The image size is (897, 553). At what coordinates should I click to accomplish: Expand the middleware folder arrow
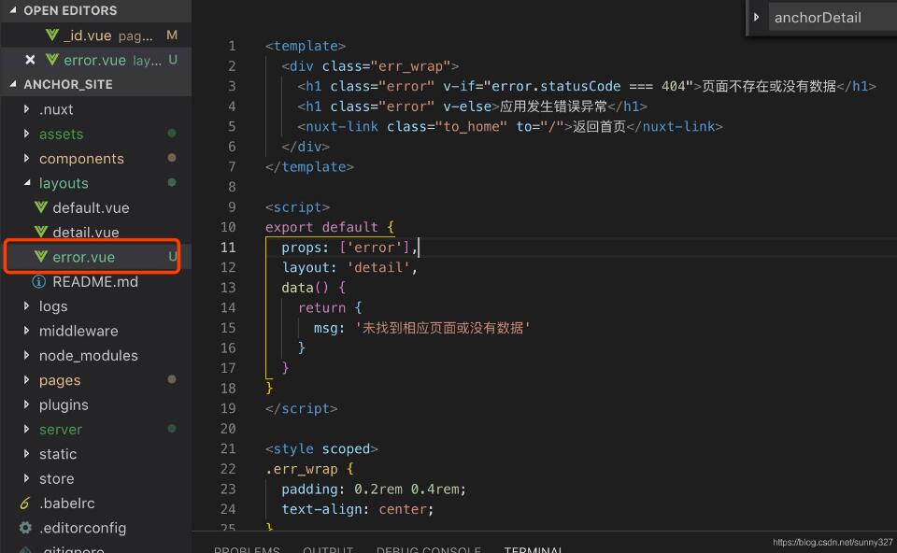26,331
